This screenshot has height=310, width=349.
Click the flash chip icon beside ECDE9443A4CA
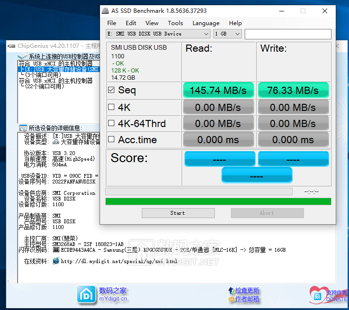56,250
